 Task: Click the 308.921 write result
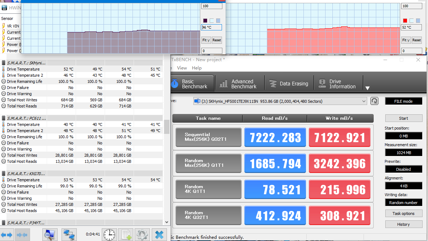pos(340,215)
